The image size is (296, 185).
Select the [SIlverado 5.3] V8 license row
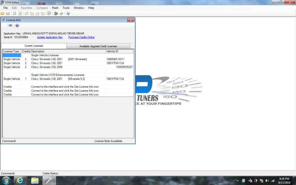(x=68, y=79)
